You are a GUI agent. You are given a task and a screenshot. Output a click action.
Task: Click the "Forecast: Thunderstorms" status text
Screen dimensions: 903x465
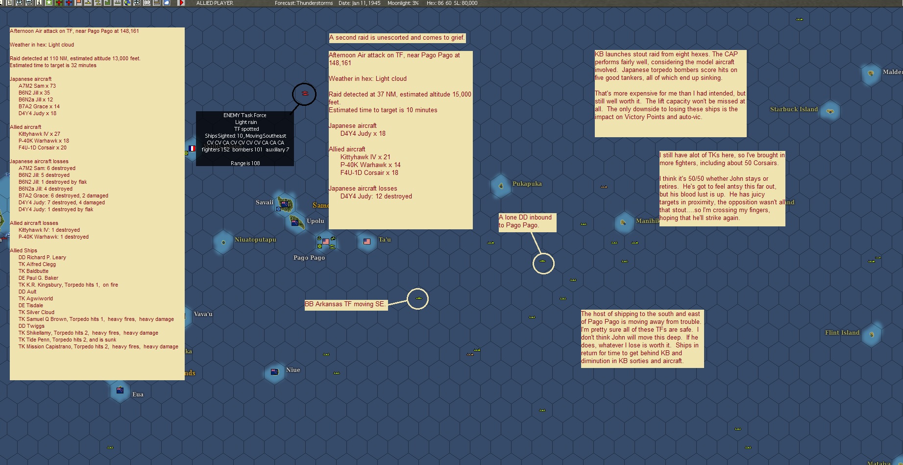pyautogui.click(x=304, y=3)
